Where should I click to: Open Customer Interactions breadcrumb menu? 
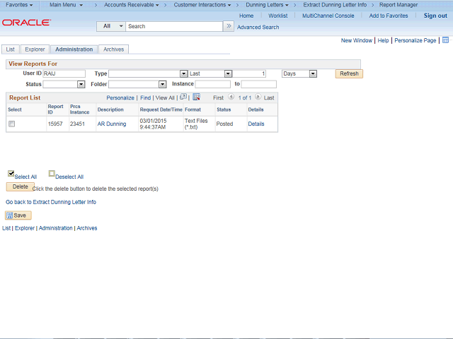pos(202,5)
